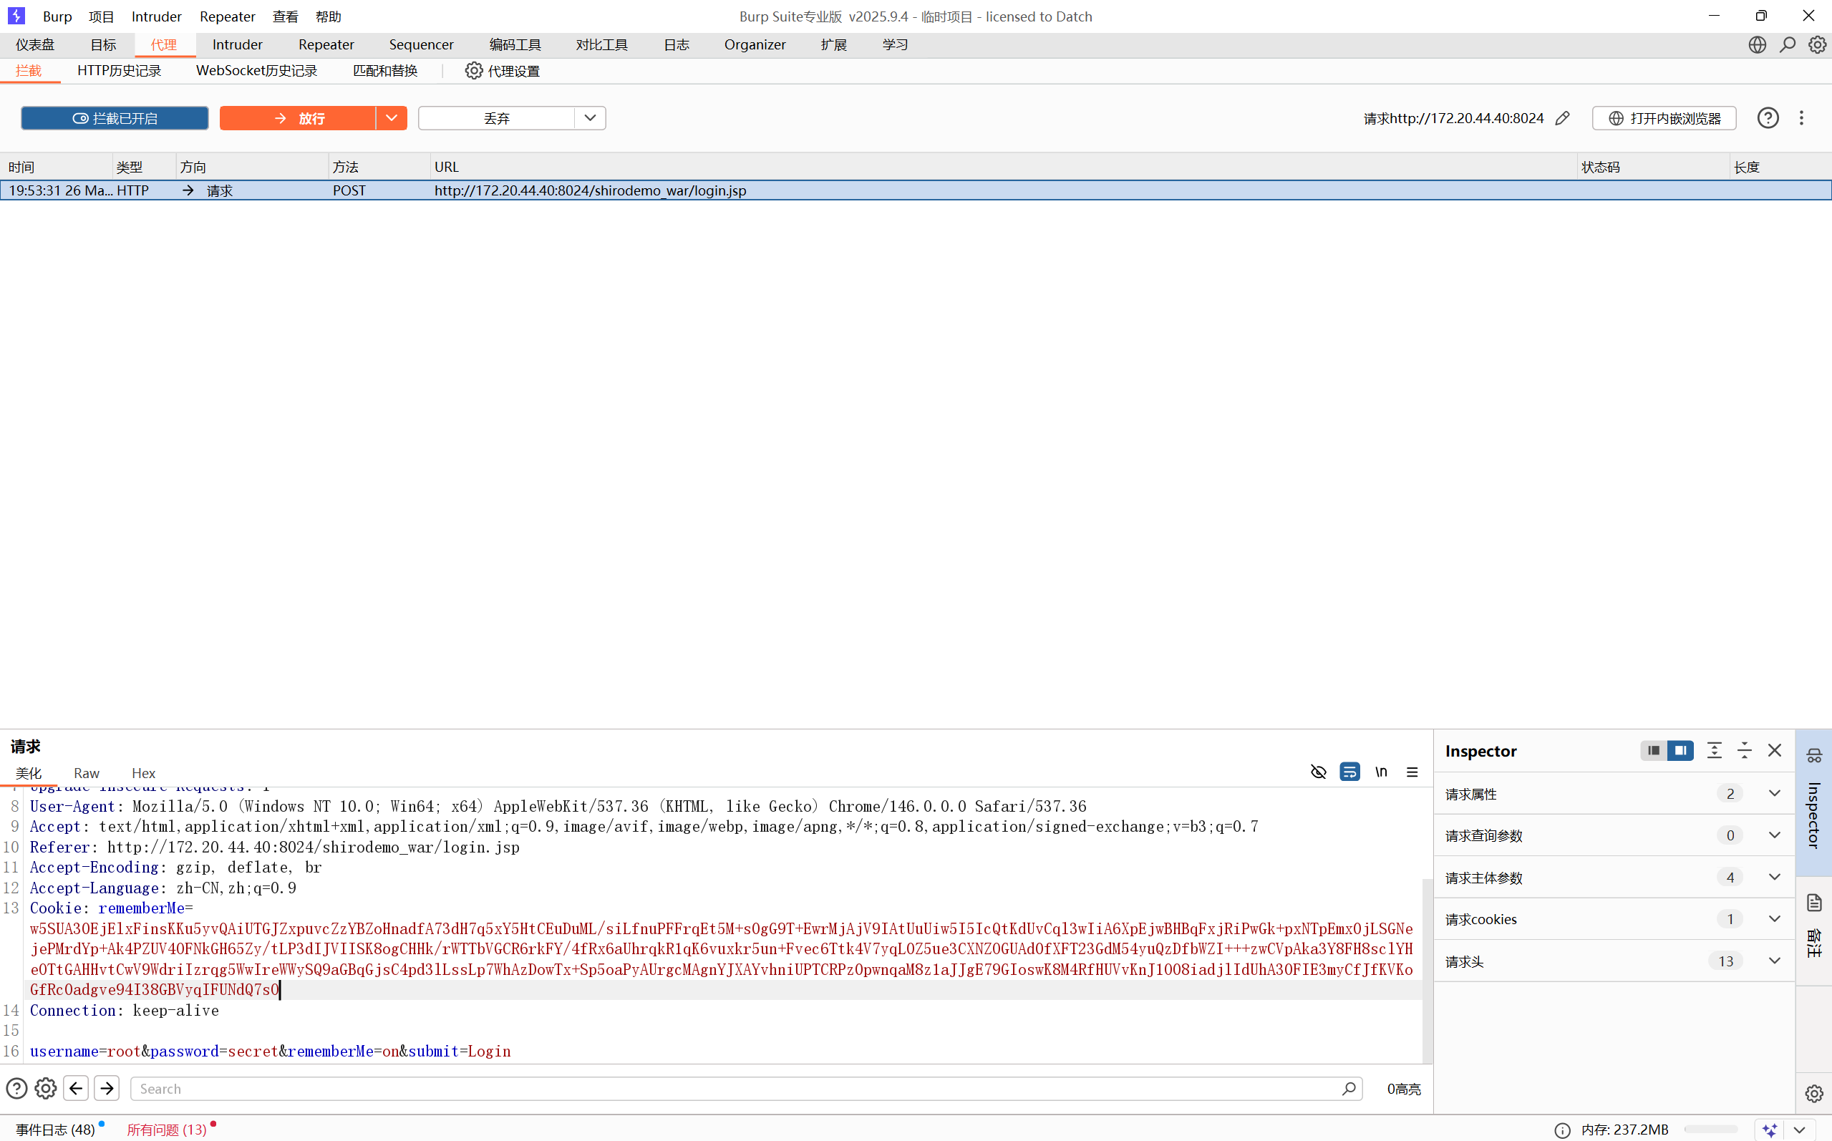Open the intercept help question icon
This screenshot has height=1141, width=1832.
click(1768, 119)
